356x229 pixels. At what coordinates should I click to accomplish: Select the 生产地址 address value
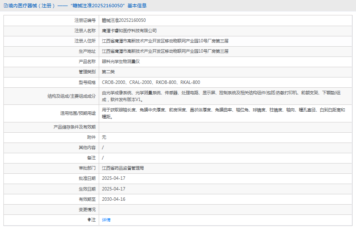[x=165, y=51]
